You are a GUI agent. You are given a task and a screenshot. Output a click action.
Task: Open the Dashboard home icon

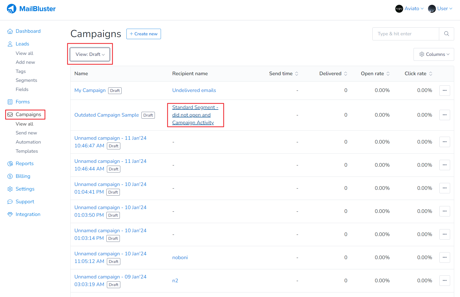coord(10,31)
